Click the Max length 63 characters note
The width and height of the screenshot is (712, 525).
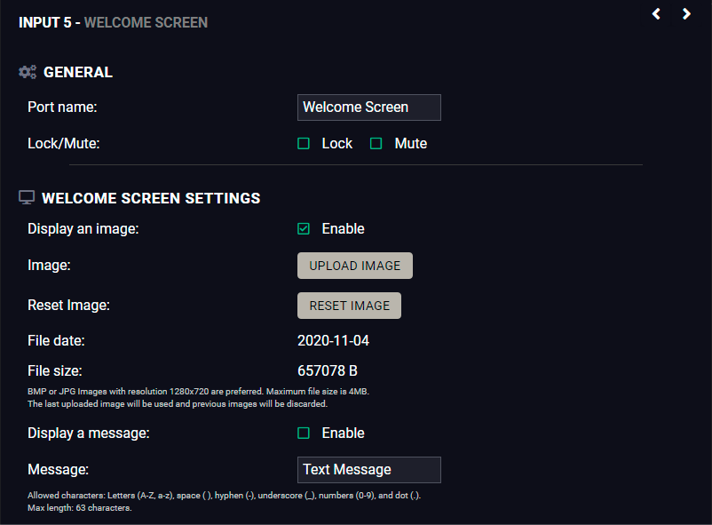(x=80, y=508)
